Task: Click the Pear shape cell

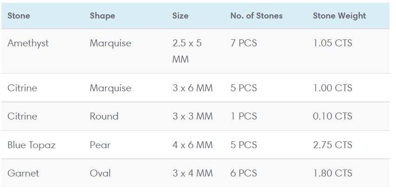Action: tap(100, 145)
